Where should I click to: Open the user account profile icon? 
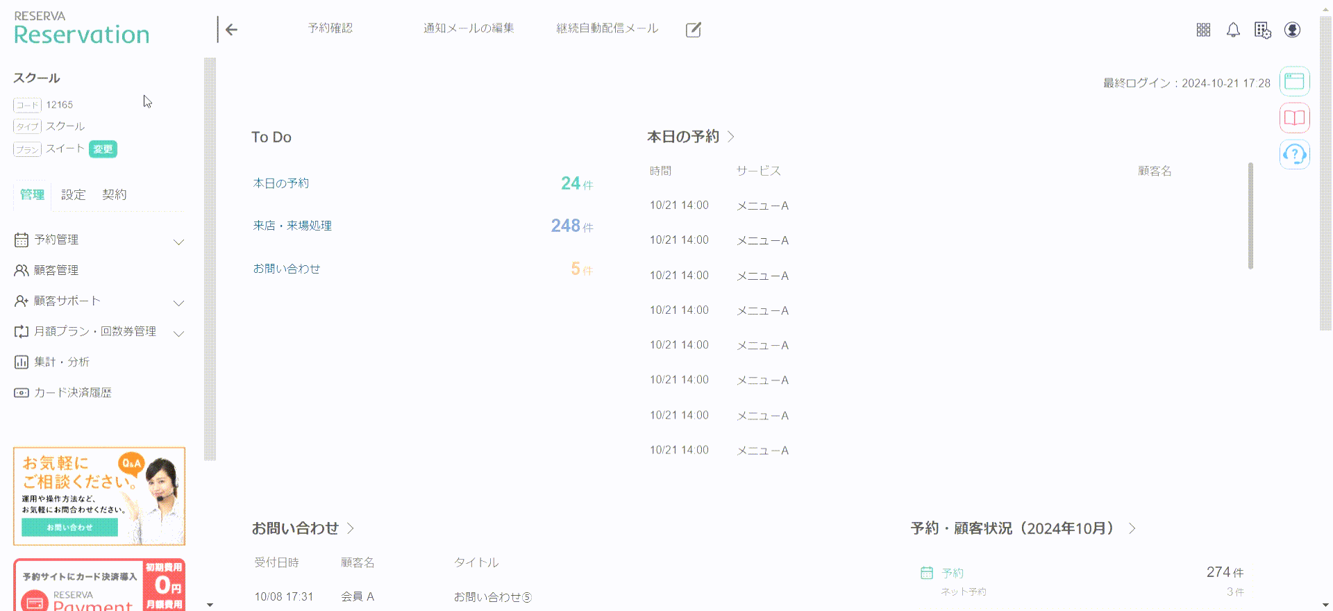tap(1292, 30)
